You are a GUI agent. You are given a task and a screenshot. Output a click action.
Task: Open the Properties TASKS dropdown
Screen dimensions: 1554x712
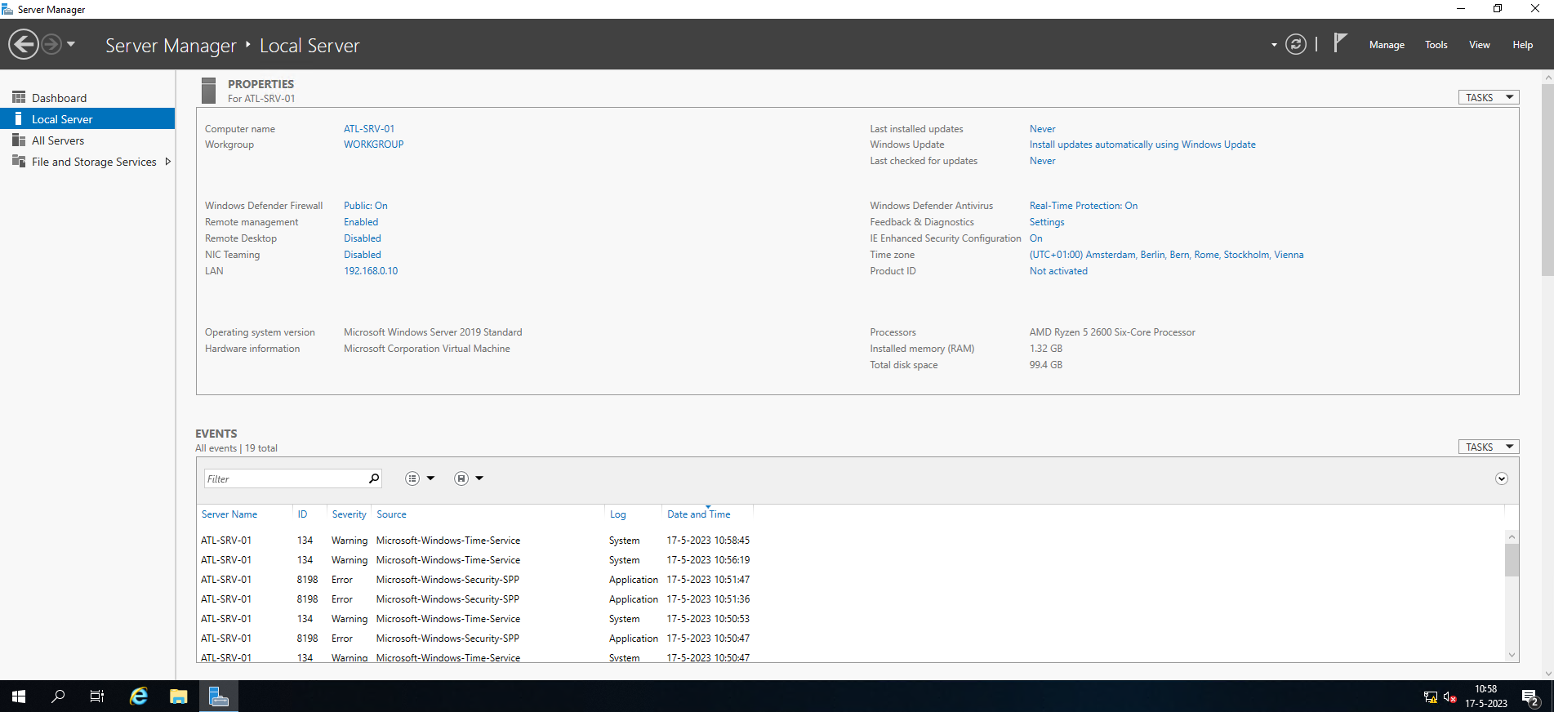click(x=1488, y=97)
